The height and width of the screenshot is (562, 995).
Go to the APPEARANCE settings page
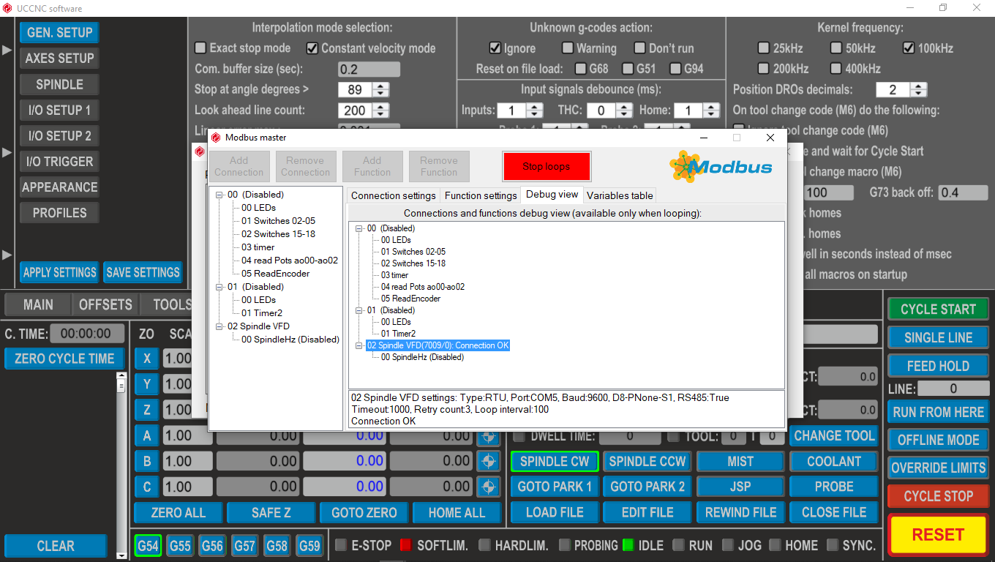coord(59,187)
